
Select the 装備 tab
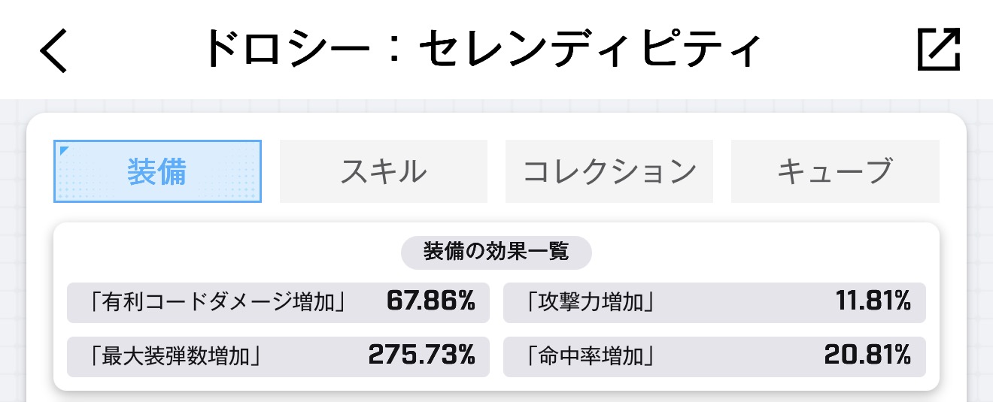tap(157, 171)
